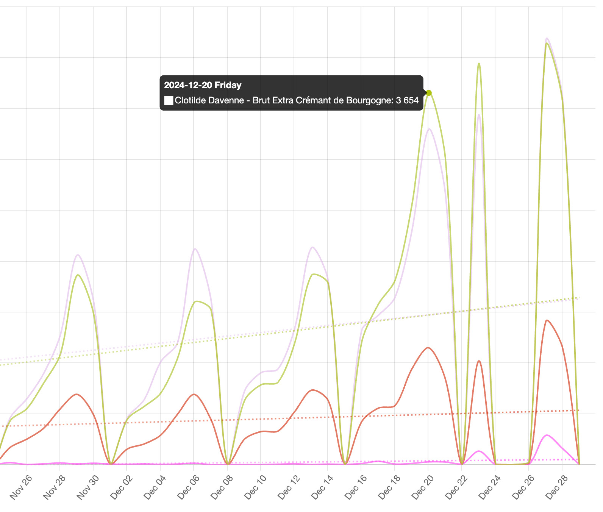Click the red line peak on Dec 20
603x512 pixels.
[x=428, y=348]
